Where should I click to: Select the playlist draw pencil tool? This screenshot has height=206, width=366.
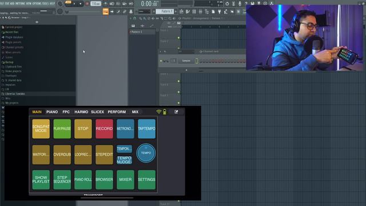click(x=140, y=18)
